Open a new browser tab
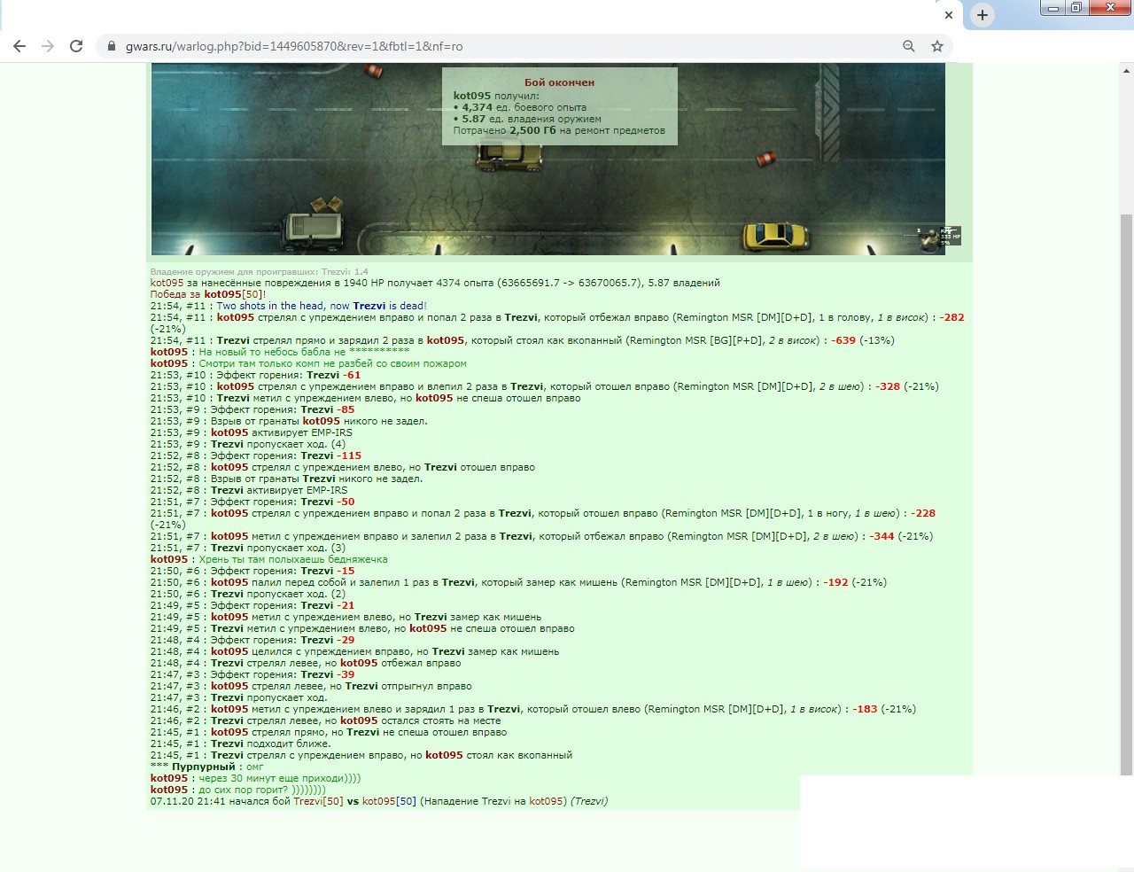This screenshot has width=1134, height=872. pos(983,15)
